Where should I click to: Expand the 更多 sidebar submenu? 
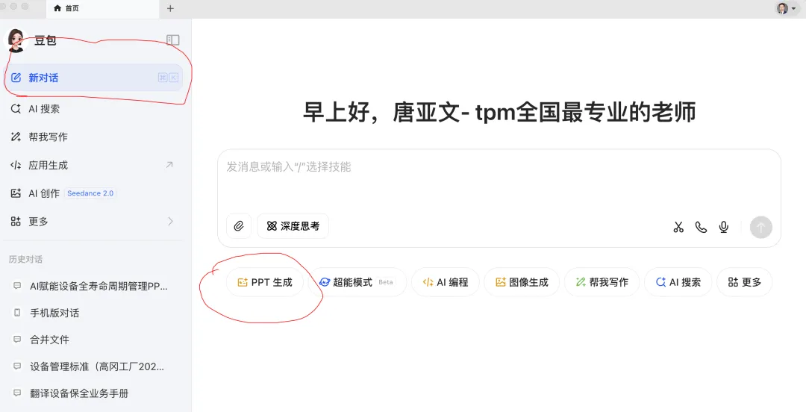[170, 222]
